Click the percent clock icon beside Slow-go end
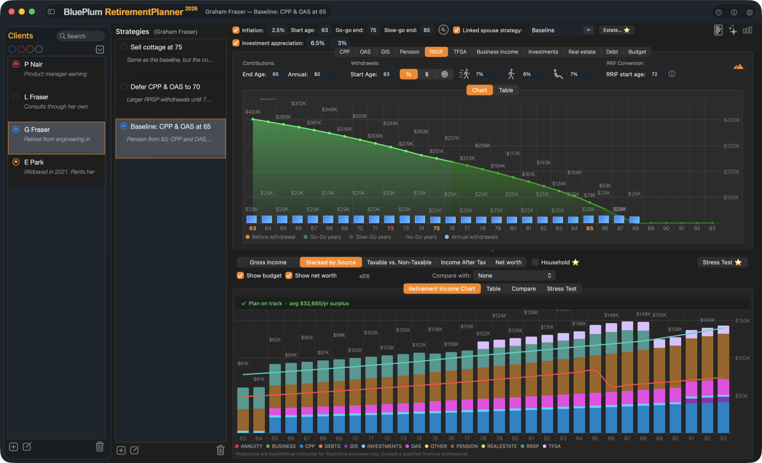Screen dimensions: 762x463 click(443, 30)
